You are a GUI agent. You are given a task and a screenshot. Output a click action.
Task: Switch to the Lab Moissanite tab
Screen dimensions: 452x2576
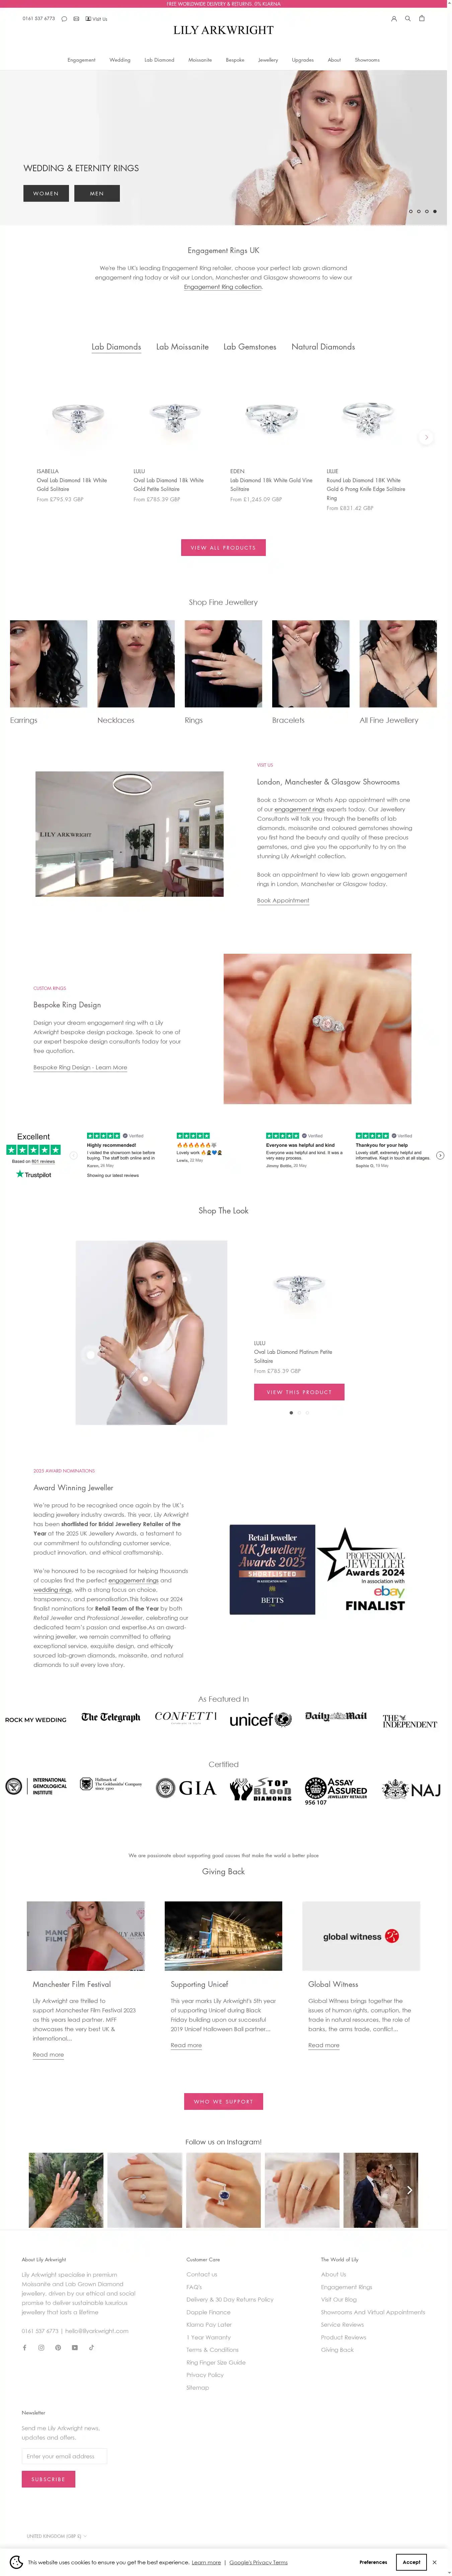point(182,347)
